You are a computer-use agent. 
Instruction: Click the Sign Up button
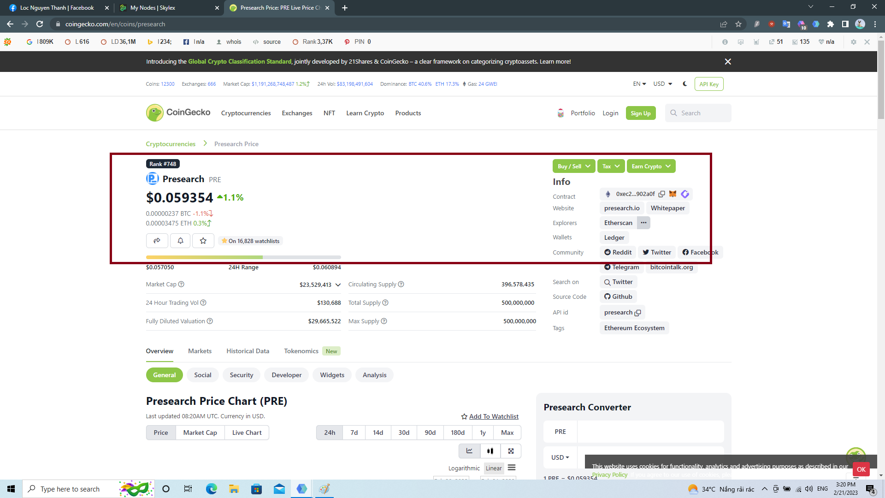(640, 113)
